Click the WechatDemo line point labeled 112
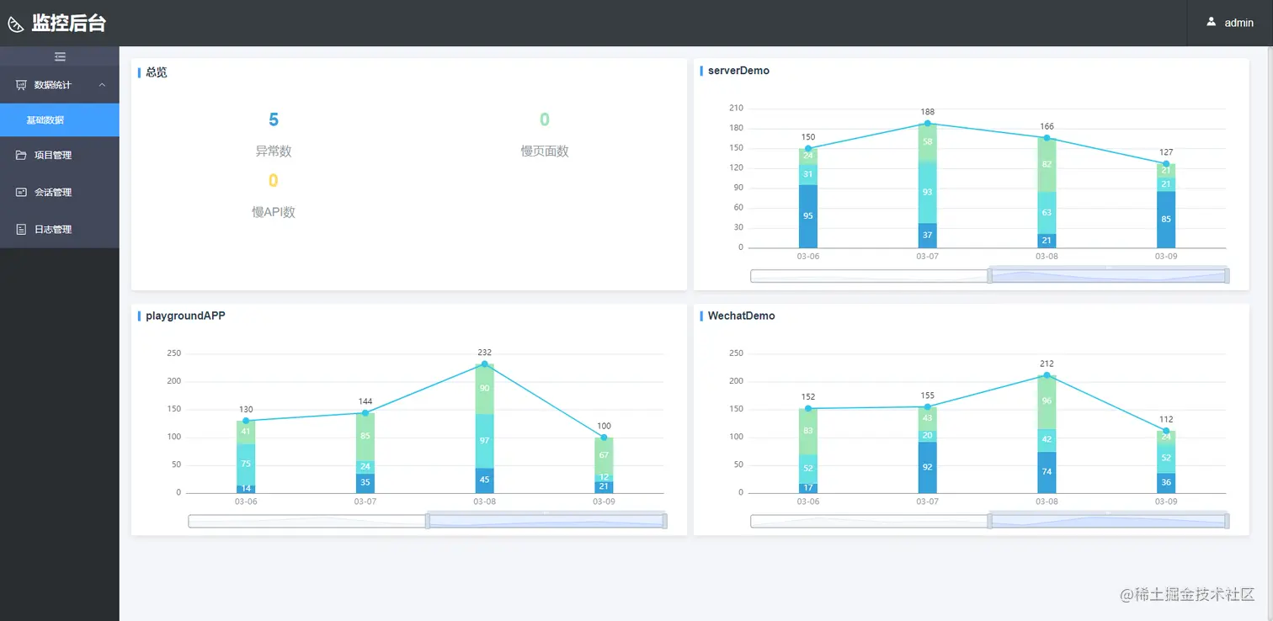The image size is (1273, 621). click(1166, 431)
